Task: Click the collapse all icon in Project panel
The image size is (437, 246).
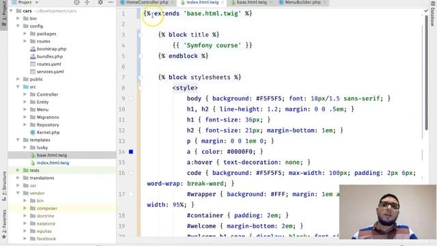Action: point(87,2)
